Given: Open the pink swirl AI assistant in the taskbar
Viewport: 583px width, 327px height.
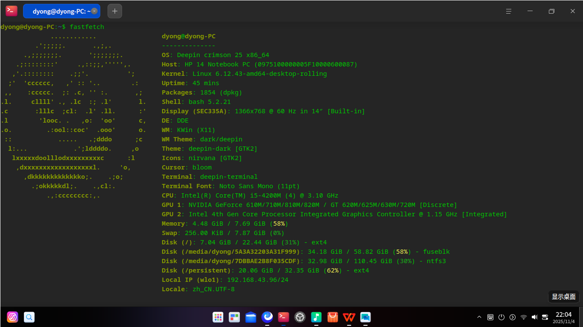Looking at the screenshot, I should coord(12,317).
